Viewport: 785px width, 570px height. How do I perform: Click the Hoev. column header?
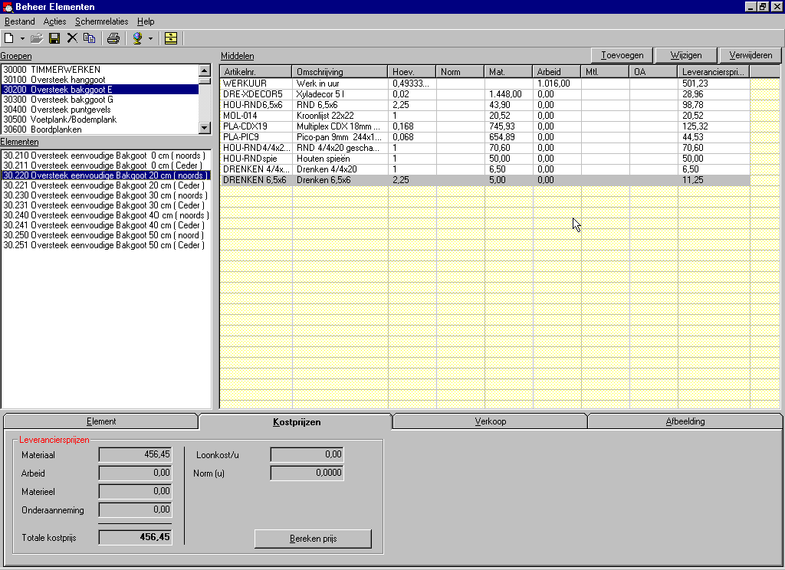[x=412, y=72]
